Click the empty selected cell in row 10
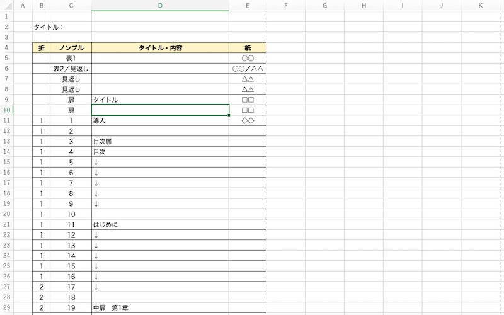 click(x=160, y=110)
